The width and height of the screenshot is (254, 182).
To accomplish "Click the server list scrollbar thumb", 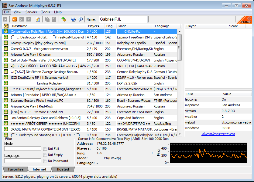I will [180, 47].
